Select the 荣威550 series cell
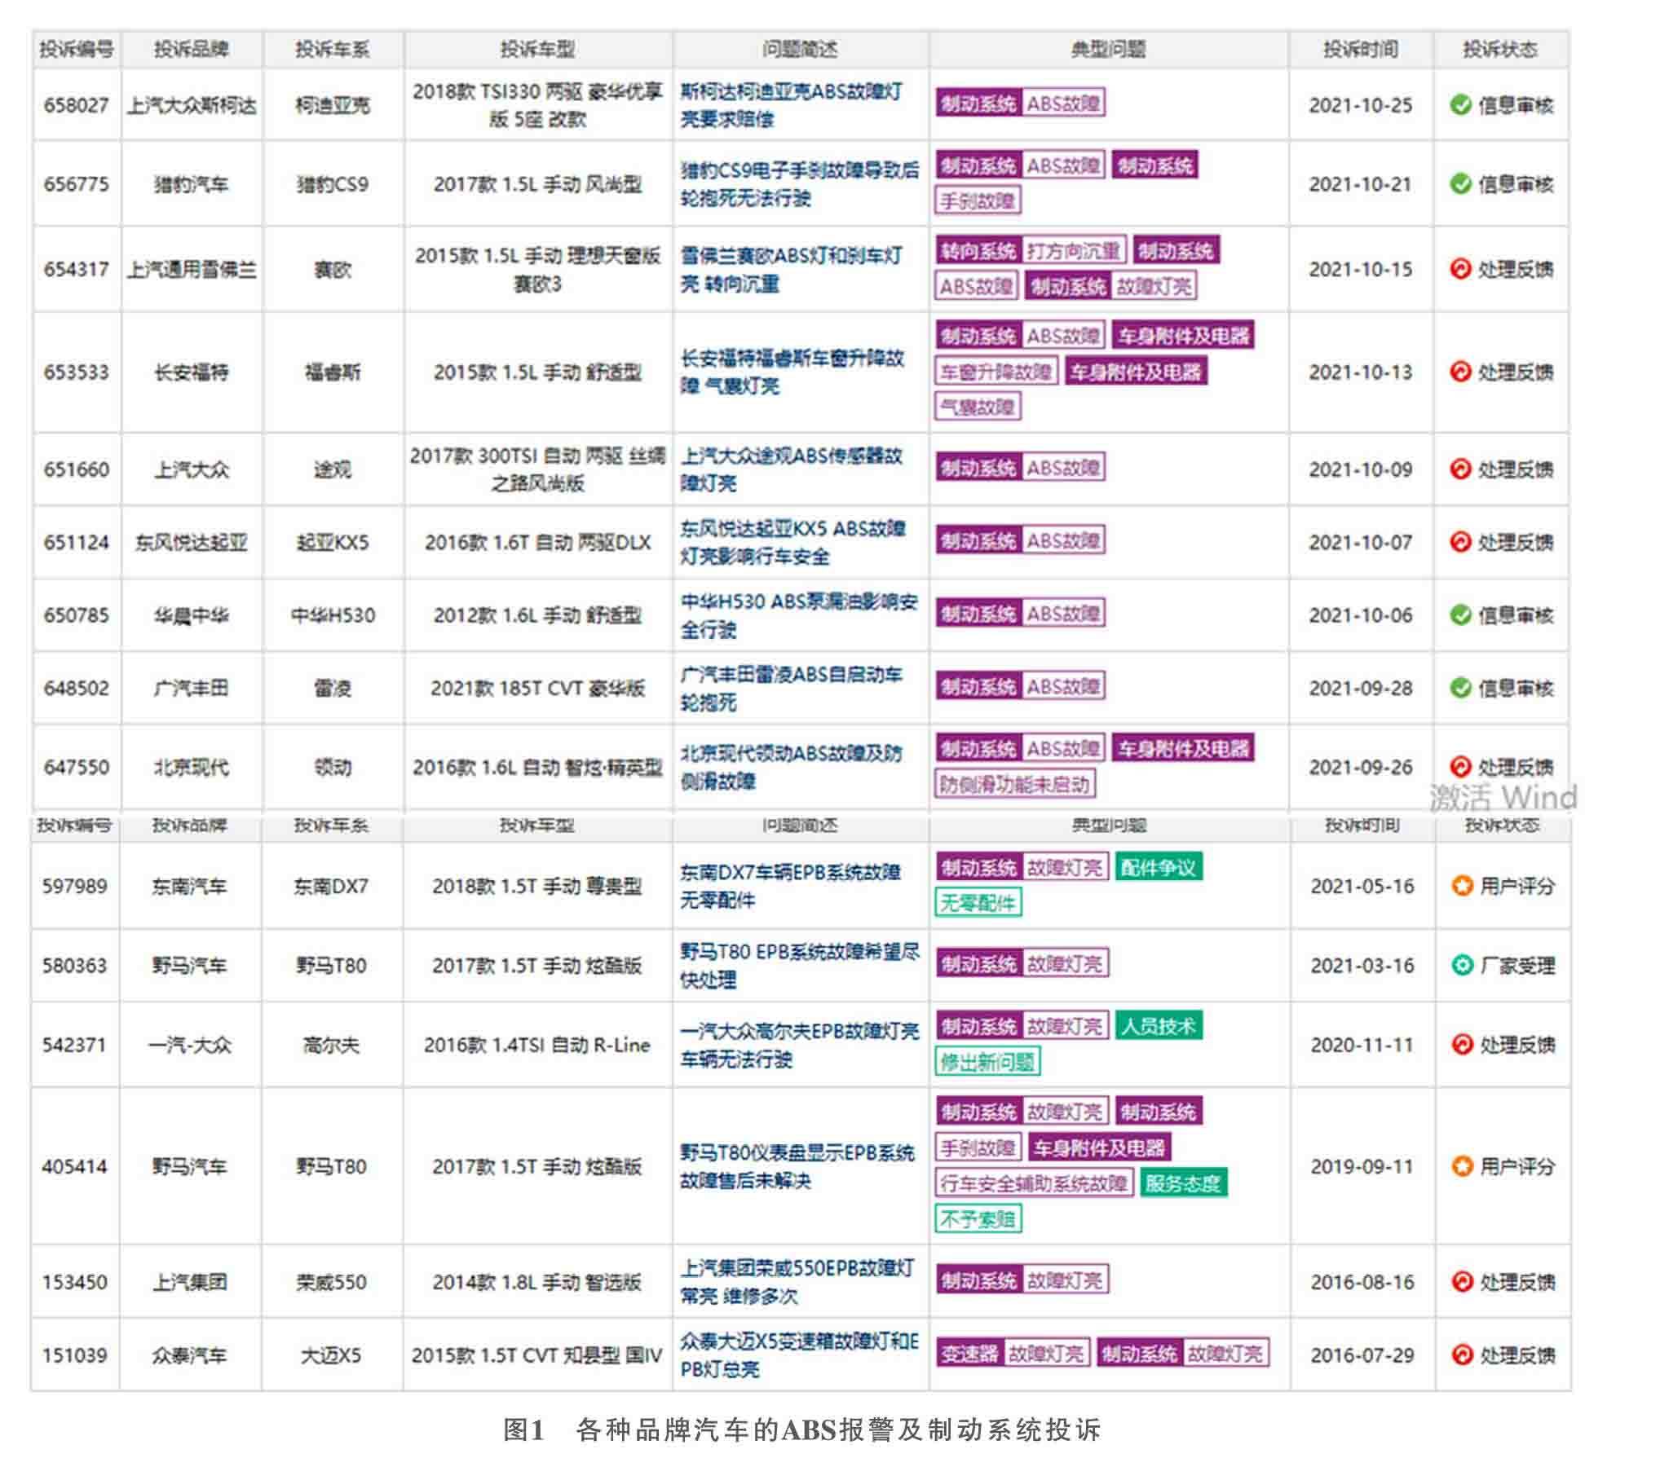Viewport: 1660px width, 1480px height. coord(331,1282)
